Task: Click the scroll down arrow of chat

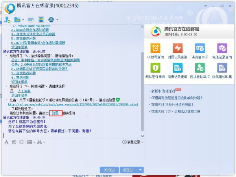Action: point(142,136)
